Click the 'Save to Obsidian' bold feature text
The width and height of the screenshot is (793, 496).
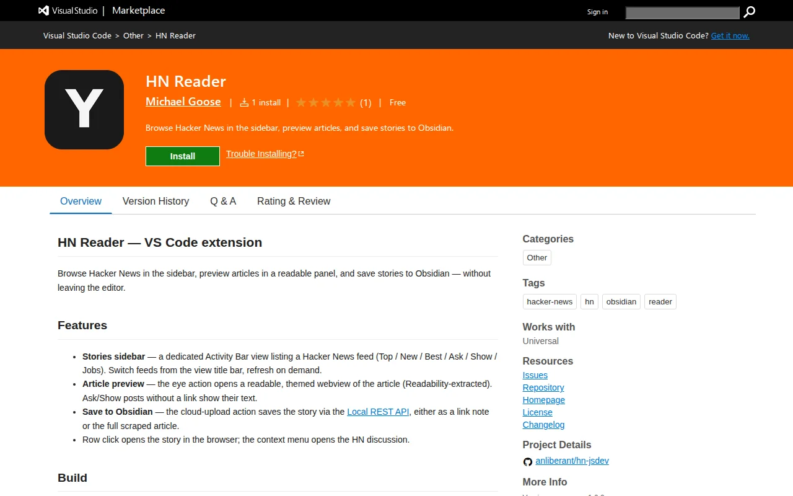coord(118,412)
